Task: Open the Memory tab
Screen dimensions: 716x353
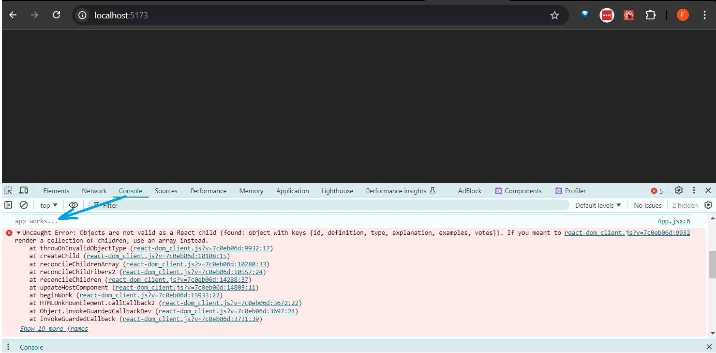Action: pos(251,191)
